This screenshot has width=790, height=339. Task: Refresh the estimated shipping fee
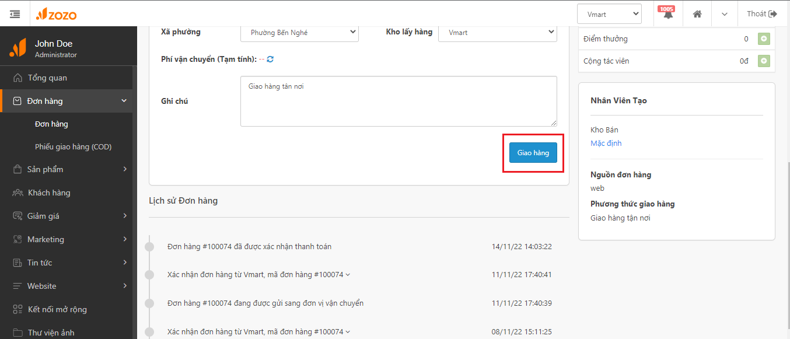(x=270, y=59)
